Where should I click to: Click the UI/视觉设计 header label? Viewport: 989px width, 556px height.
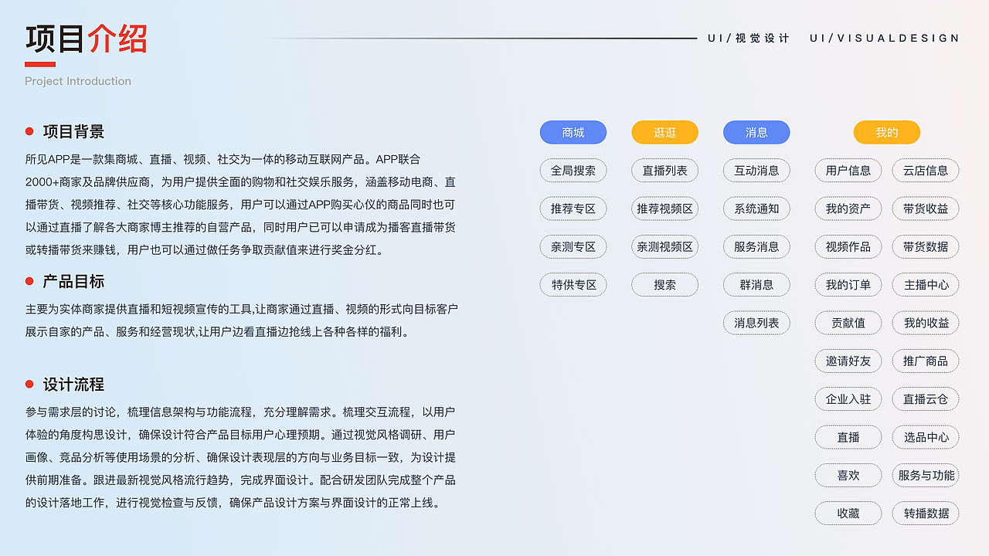coord(749,38)
